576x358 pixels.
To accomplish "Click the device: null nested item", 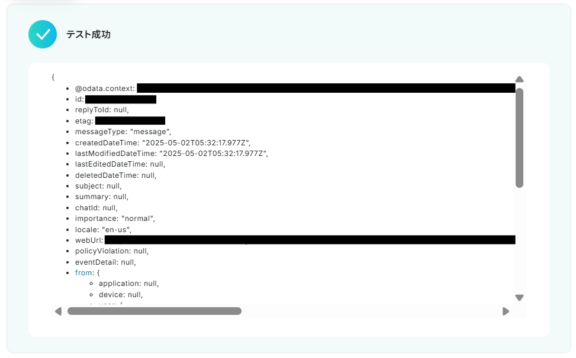I will [121, 295].
